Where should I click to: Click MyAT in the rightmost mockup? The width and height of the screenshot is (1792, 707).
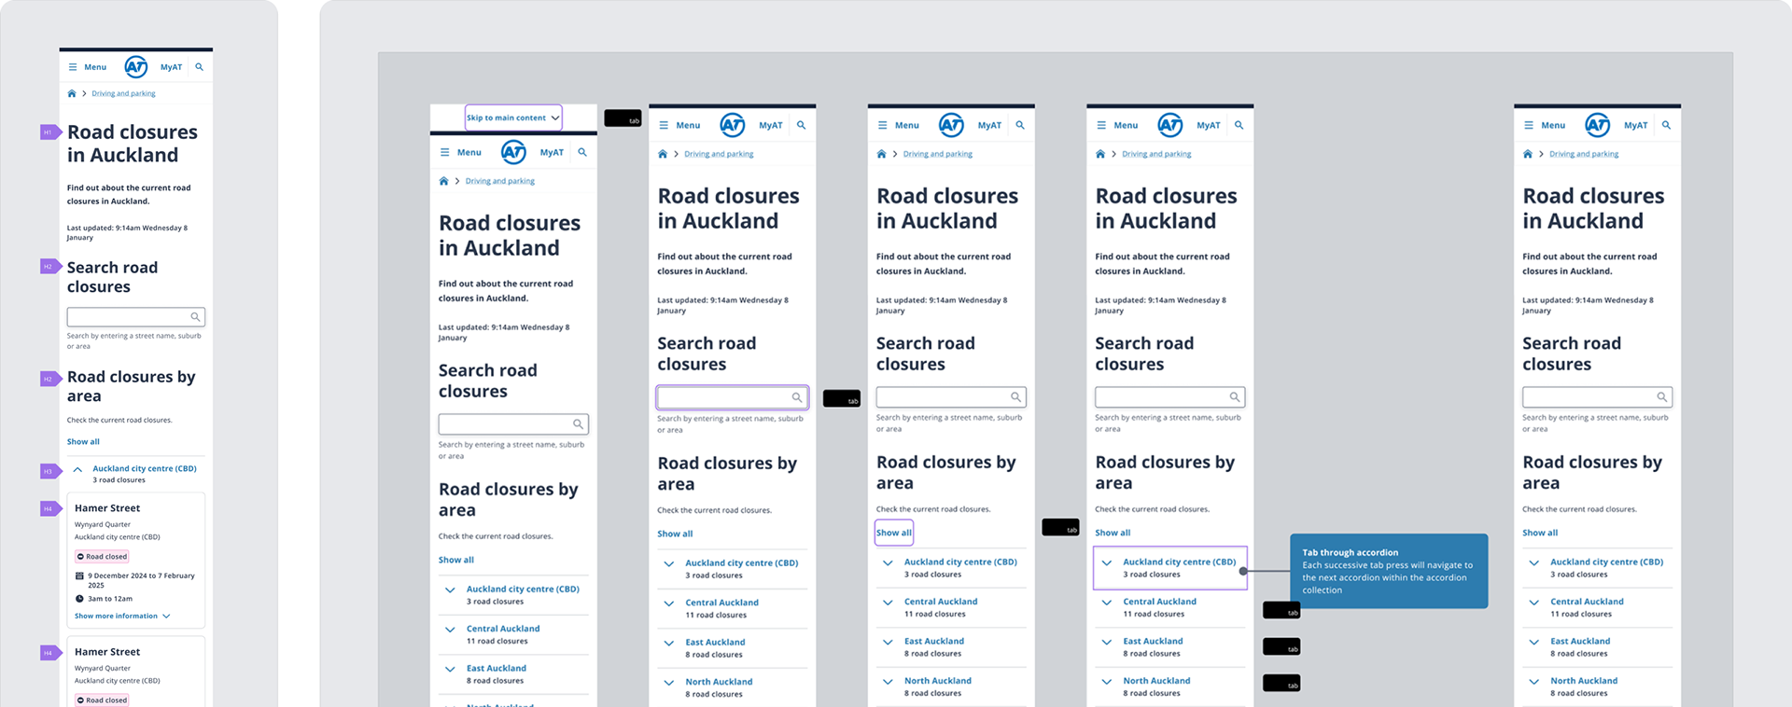pos(1636,125)
